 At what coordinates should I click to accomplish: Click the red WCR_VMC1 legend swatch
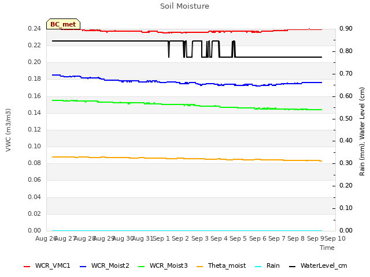click(27, 267)
